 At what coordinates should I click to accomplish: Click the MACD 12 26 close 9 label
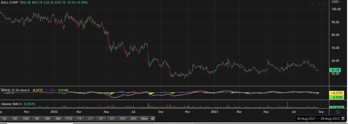pyautogui.click(x=15, y=90)
